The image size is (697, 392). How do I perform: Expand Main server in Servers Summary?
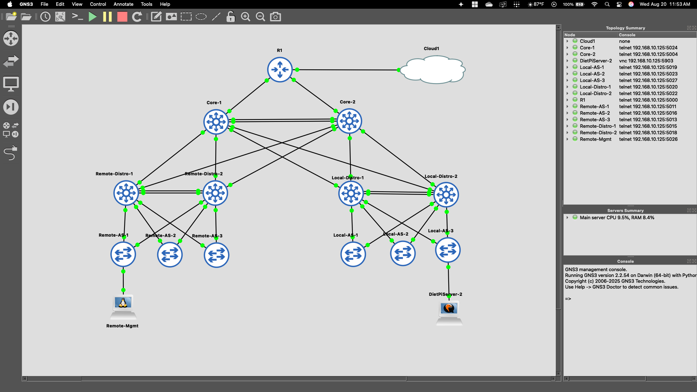pyautogui.click(x=567, y=218)
